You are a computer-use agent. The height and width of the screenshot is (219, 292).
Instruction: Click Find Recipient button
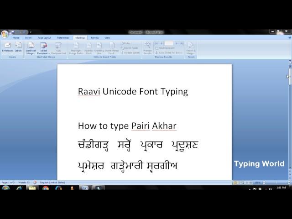click(165, 48)
